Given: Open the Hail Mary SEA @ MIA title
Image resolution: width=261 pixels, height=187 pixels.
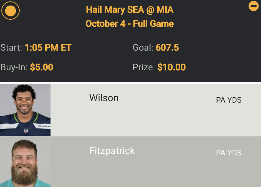Looking at the screenshot, I should tap(130, 9).
